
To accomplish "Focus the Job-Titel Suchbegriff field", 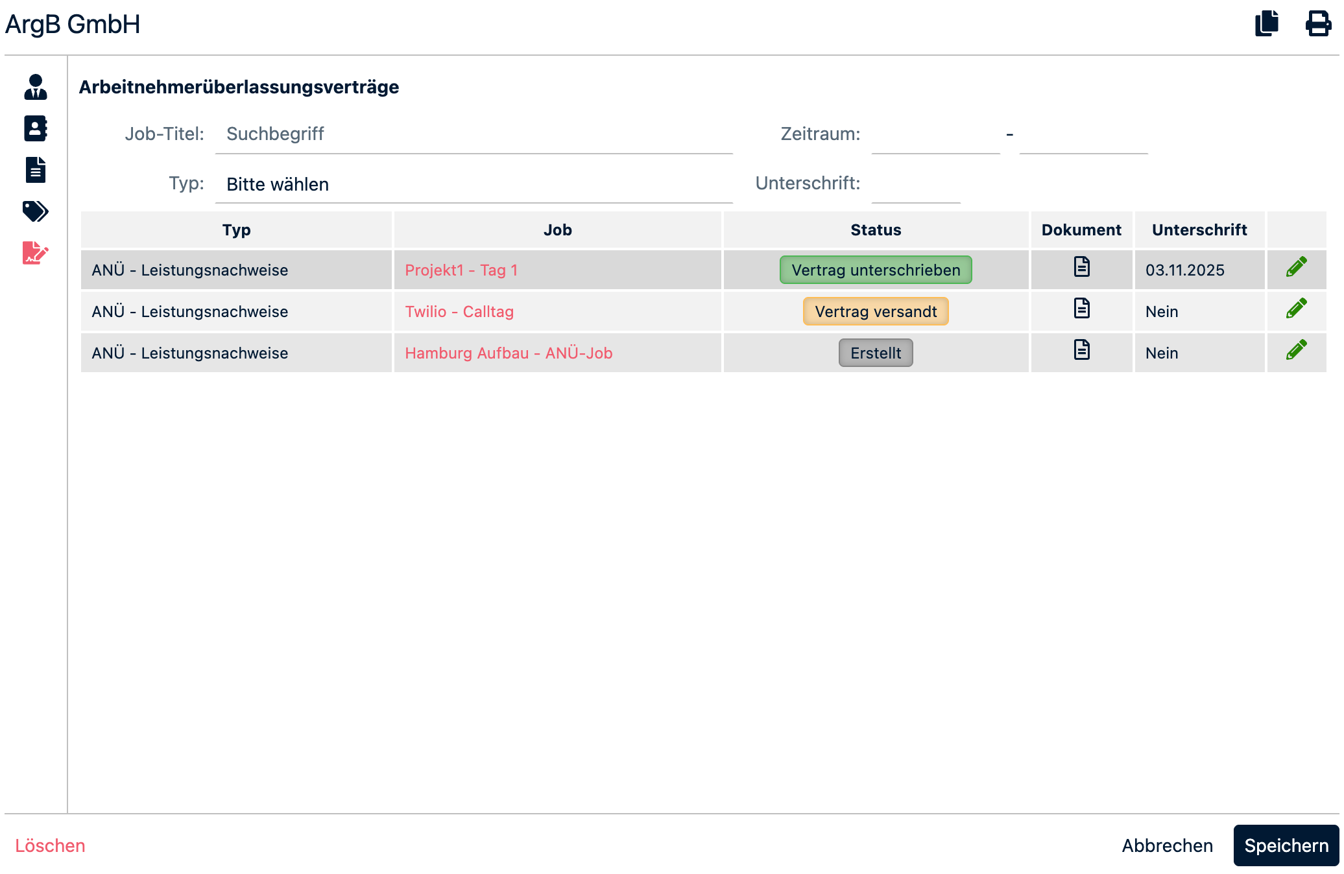I will click(474, 134).
